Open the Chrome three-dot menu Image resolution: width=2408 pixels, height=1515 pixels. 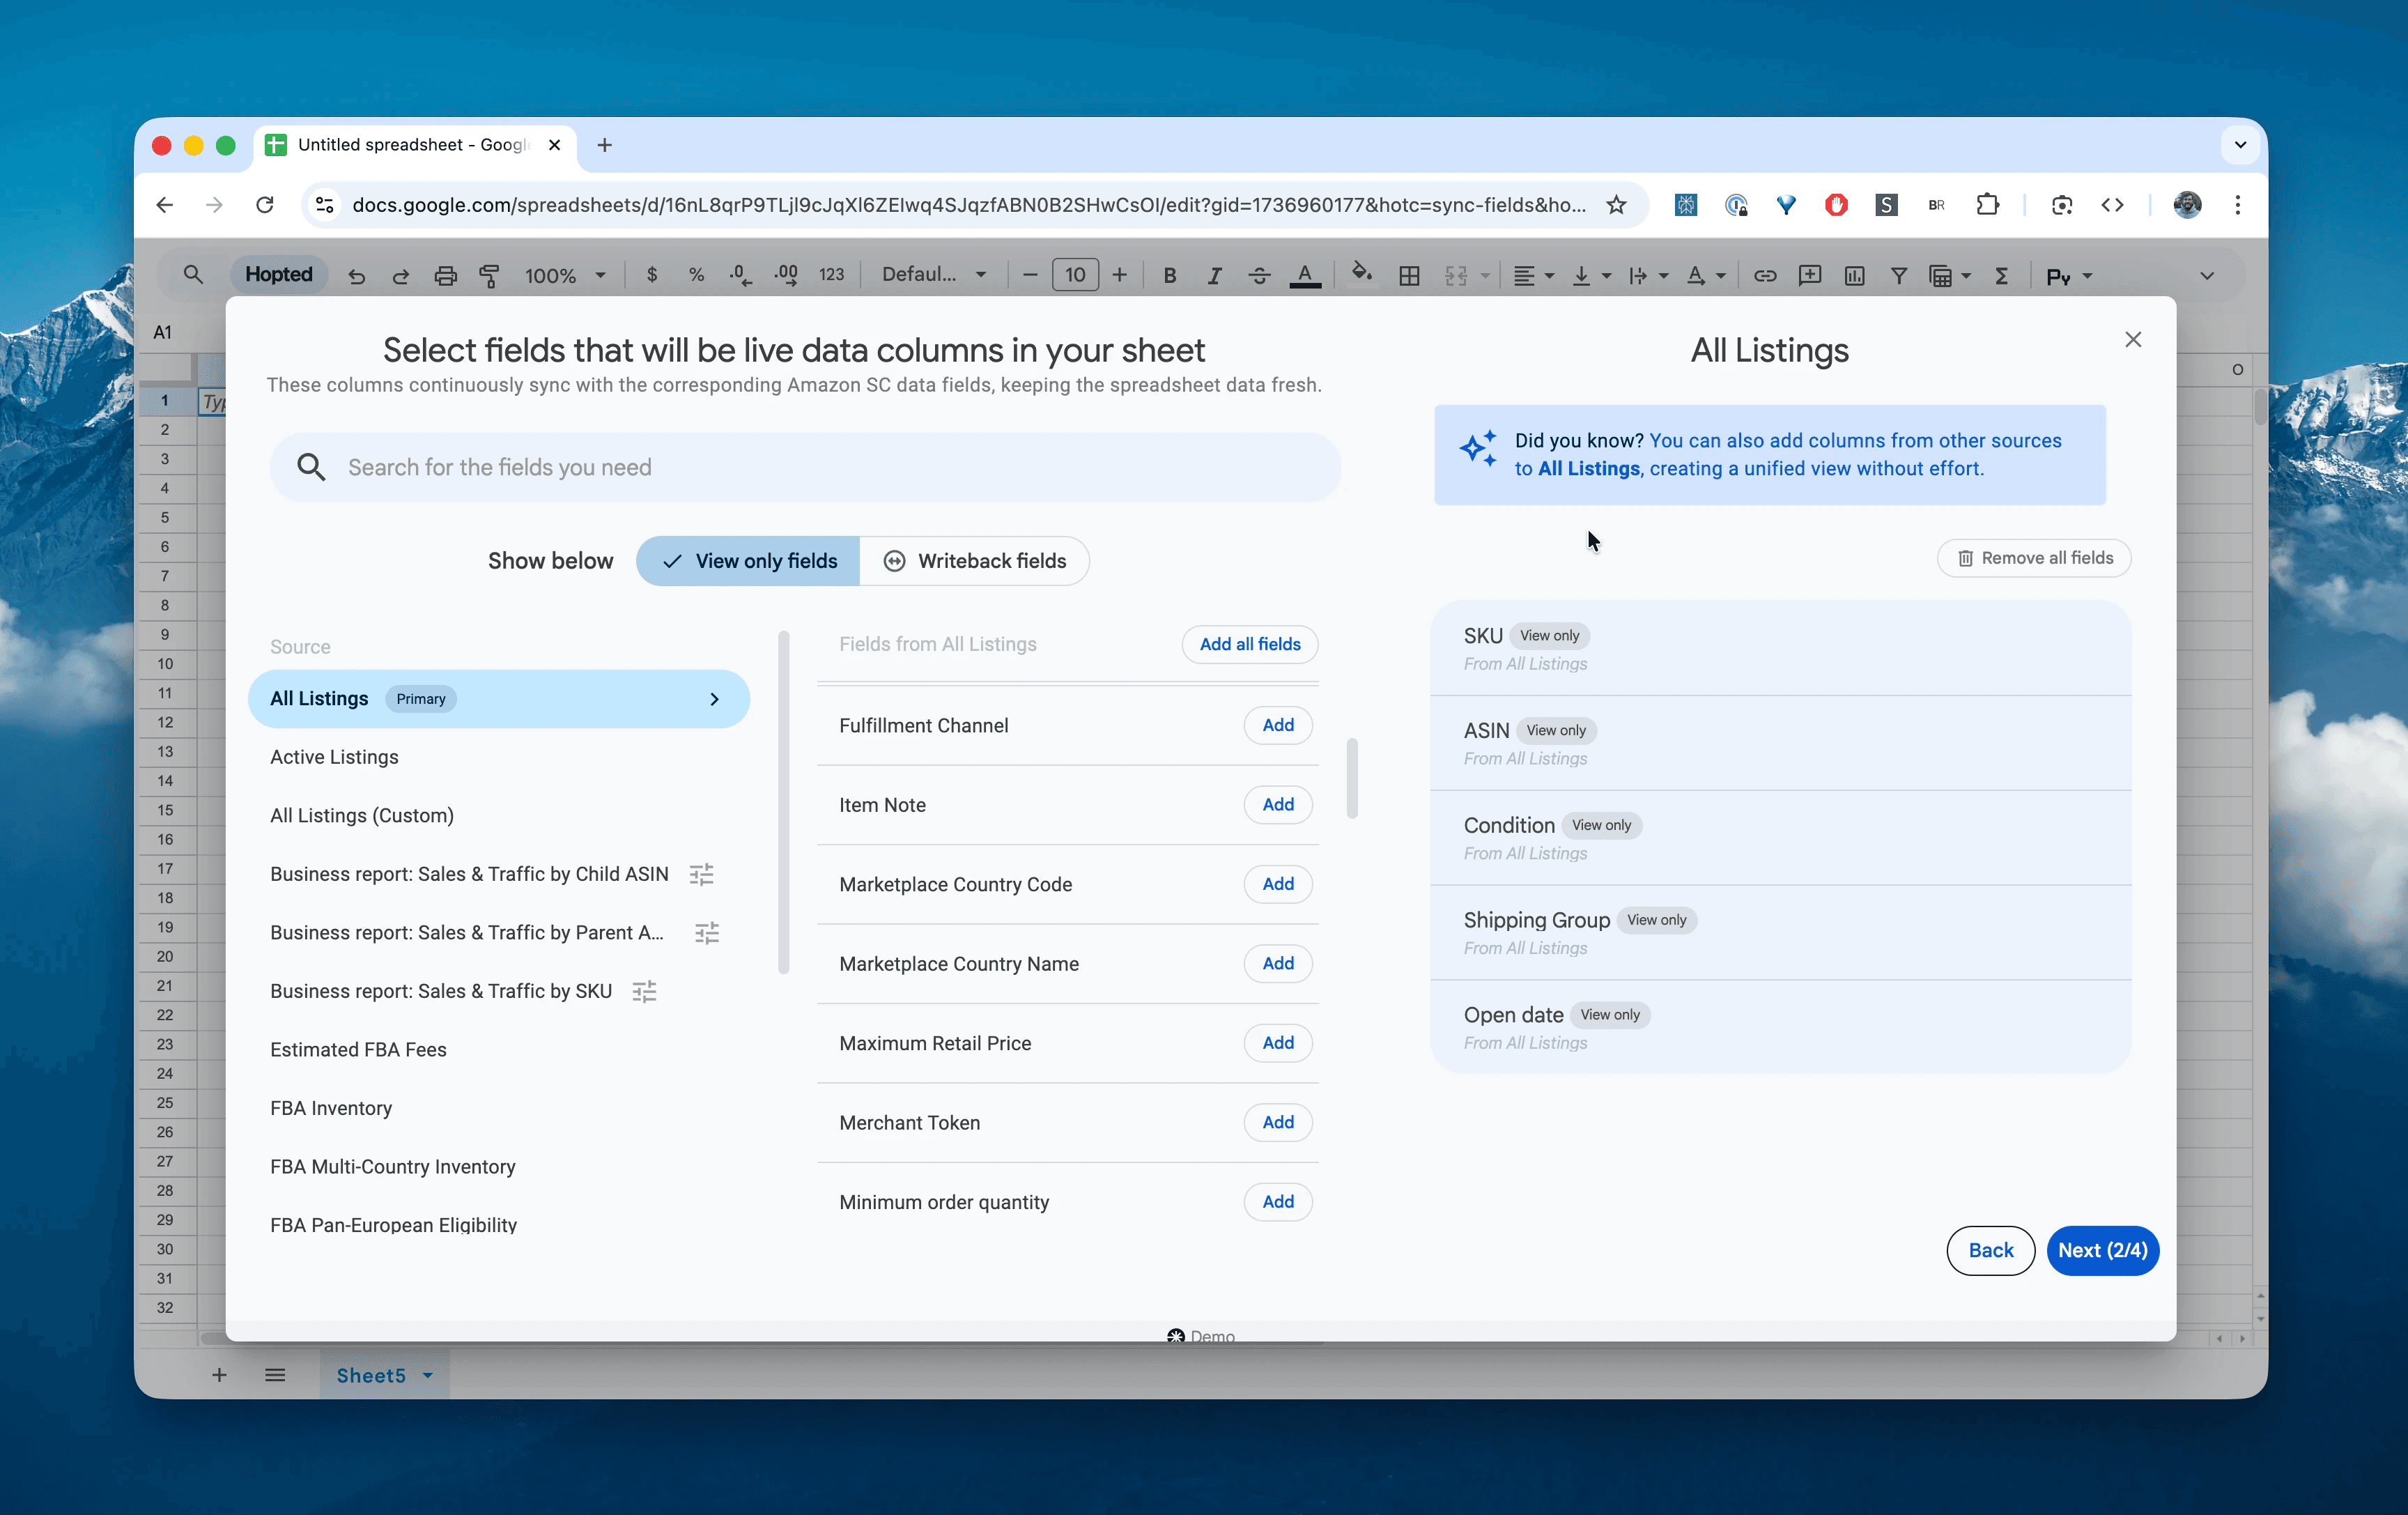click(2238, 205)
